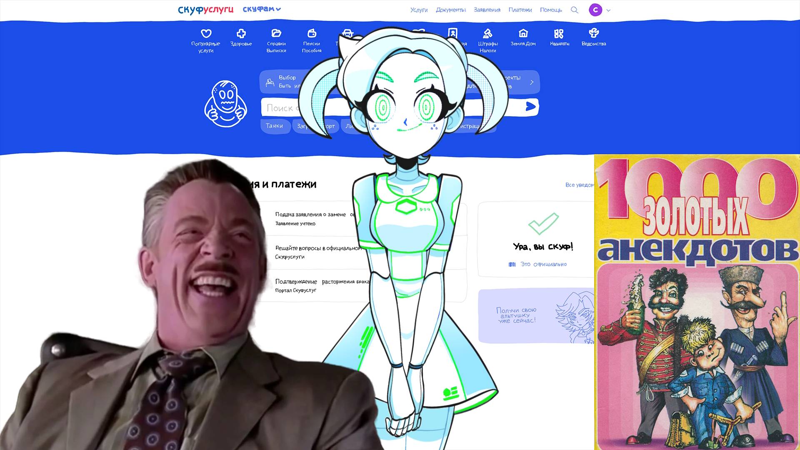Click the Скуфуслуги site logo
Screen dimensions: 800x450
pyautogui.click(x=205, y=10)
